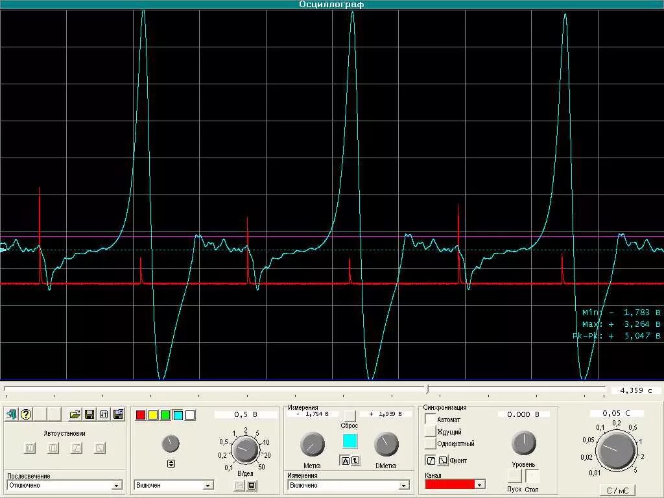Toggle the С / мС units button

[617, 491]
